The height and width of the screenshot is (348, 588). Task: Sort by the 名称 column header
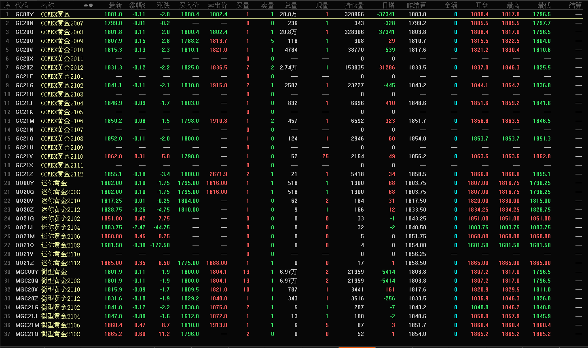[47, 5]
